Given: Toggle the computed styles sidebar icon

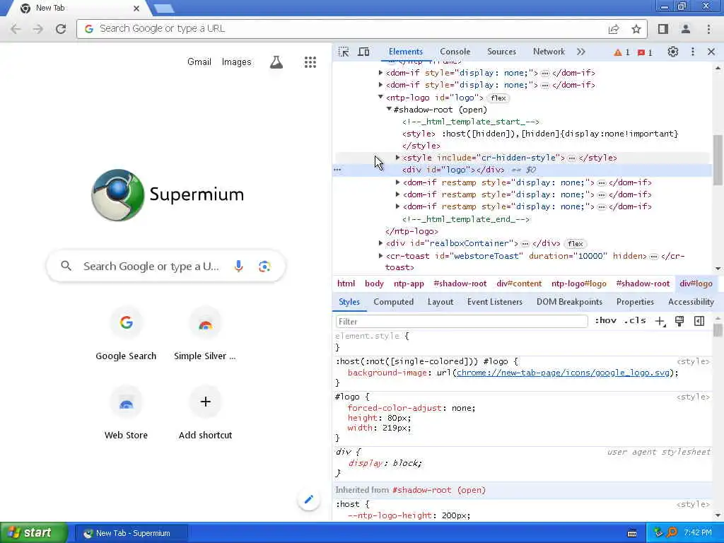Looking at the screenshot, I should 699,322.
